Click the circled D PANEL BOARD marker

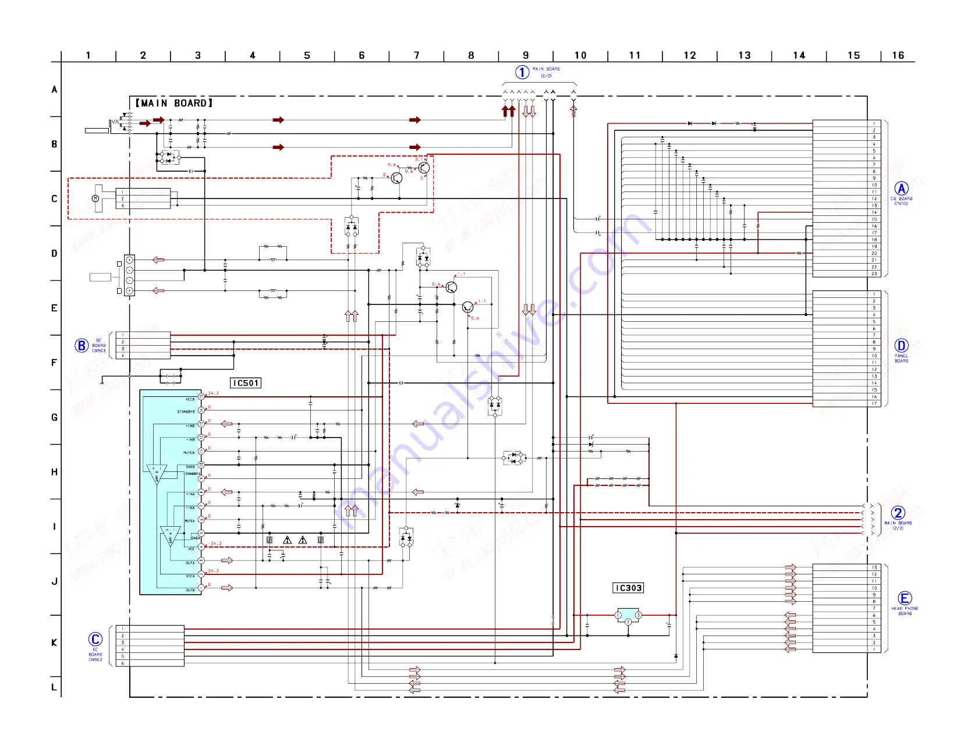point(901,346)
